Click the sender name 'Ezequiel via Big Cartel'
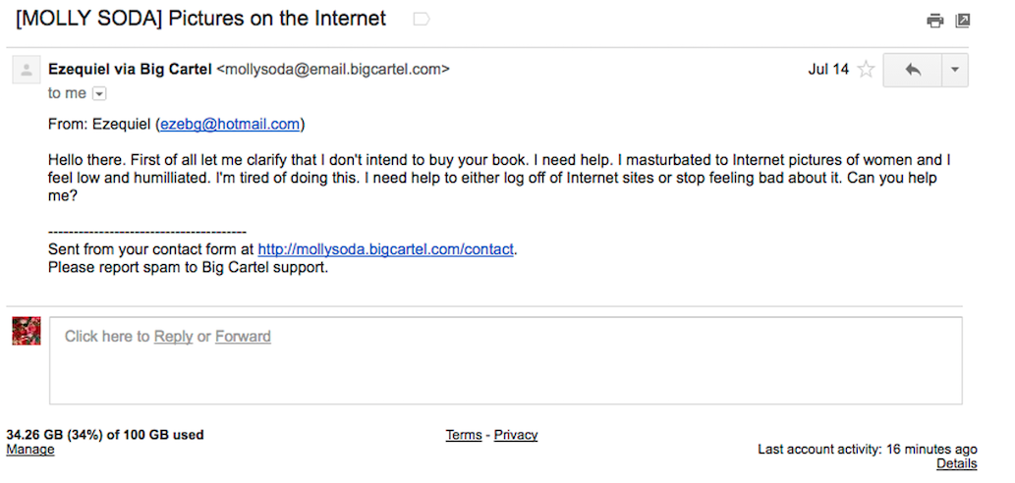This screenshot has width=1015, height=483. (x=130, y=70)
